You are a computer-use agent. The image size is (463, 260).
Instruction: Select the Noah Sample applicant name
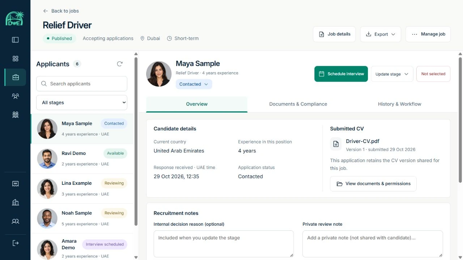click(x=77, y=213)
